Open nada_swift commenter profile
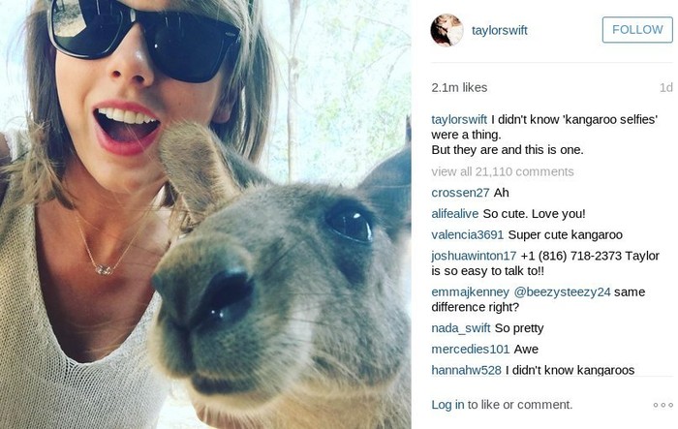 [461, 328]
